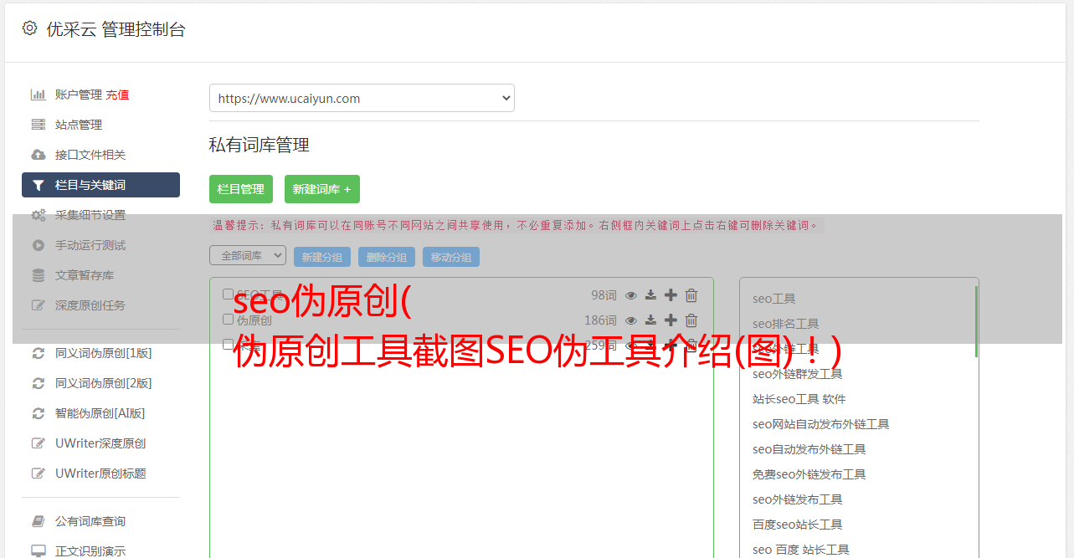
Task: Click the red 充值 recharge link
Action: 117,95
